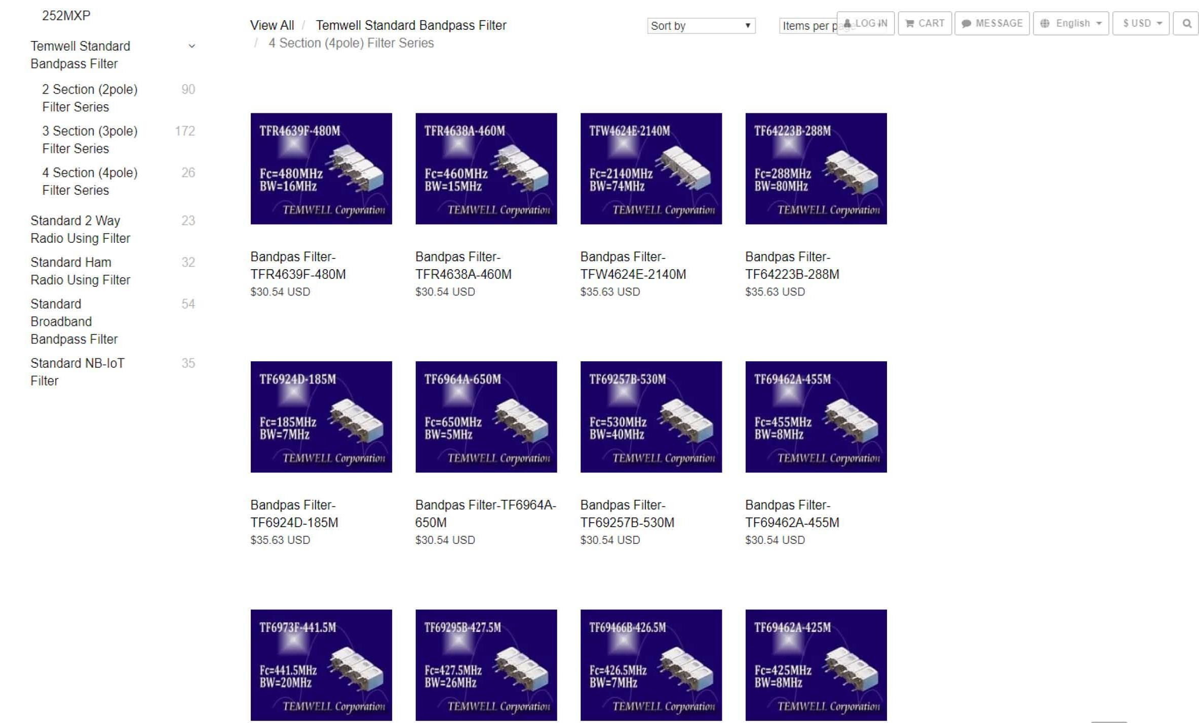The image size is (1199, 723).
Task: Open the CART button
Action: (x=924, y=23)
